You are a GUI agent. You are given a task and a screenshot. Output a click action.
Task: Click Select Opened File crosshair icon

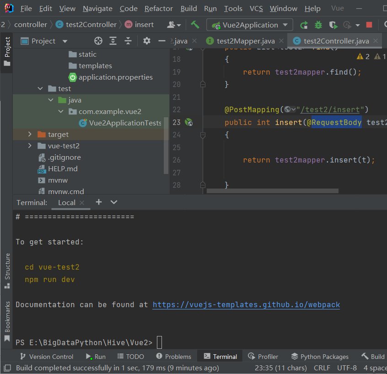point(98,41)
